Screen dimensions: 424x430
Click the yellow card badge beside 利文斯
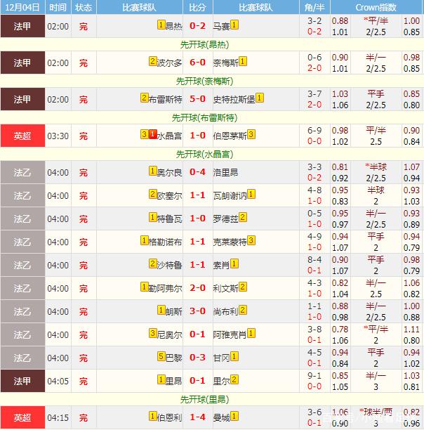[x=243, y=287]
